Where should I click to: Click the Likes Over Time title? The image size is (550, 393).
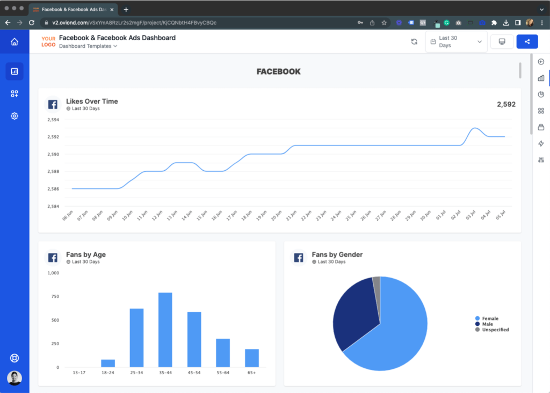click(92, 101)
